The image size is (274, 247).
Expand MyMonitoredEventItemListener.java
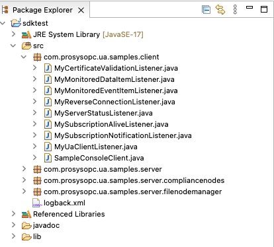tap(35, 90)
